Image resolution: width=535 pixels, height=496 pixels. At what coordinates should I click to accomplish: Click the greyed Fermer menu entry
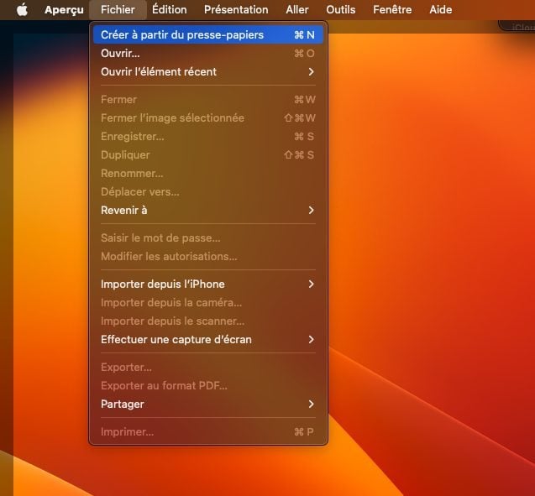click(x=208, y=100)
